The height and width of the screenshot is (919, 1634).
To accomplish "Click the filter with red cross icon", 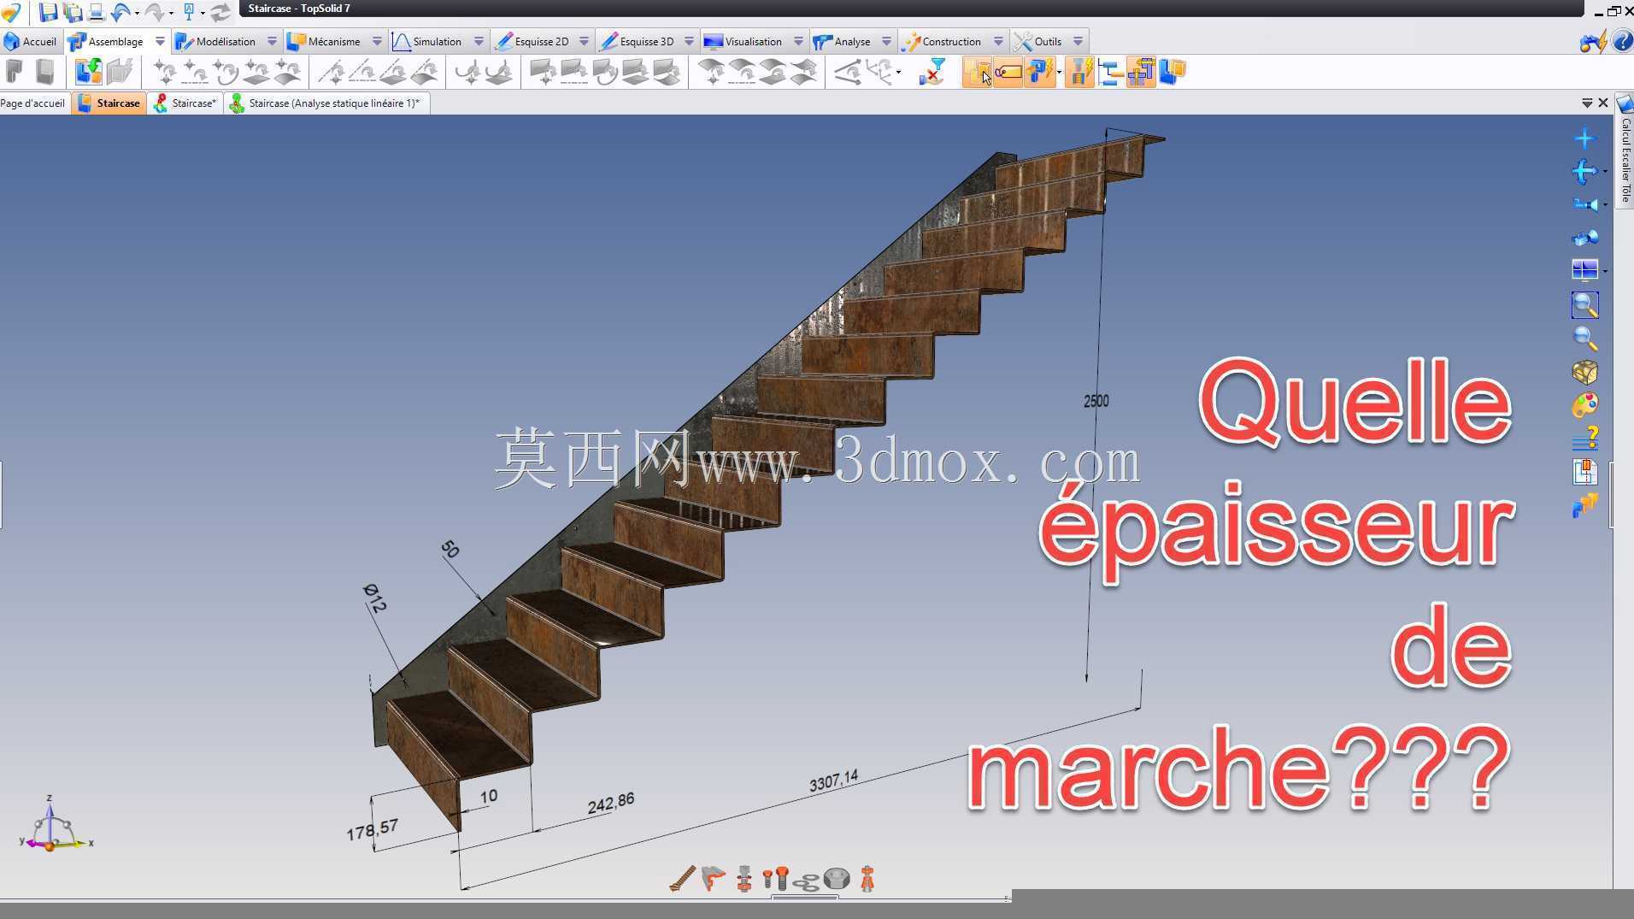I will click(932, 72).
